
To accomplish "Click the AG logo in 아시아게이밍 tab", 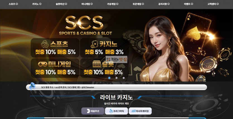I will (x=134, y=111).
